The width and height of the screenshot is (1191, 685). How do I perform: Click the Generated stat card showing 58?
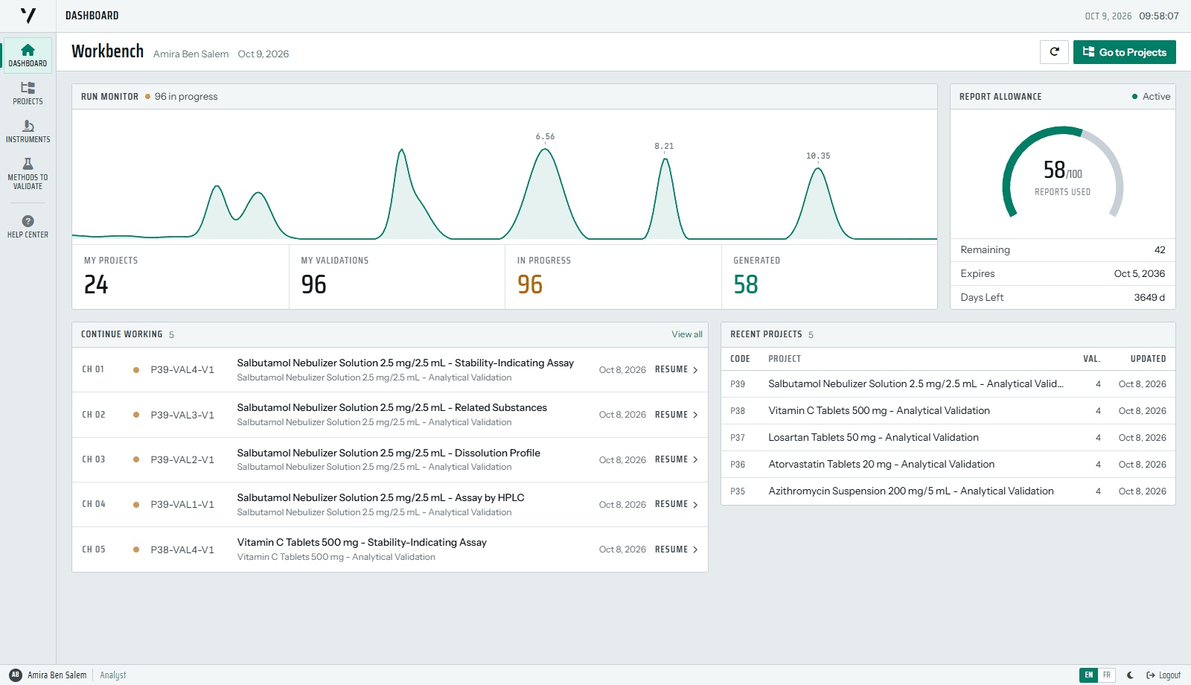[829, 277]
